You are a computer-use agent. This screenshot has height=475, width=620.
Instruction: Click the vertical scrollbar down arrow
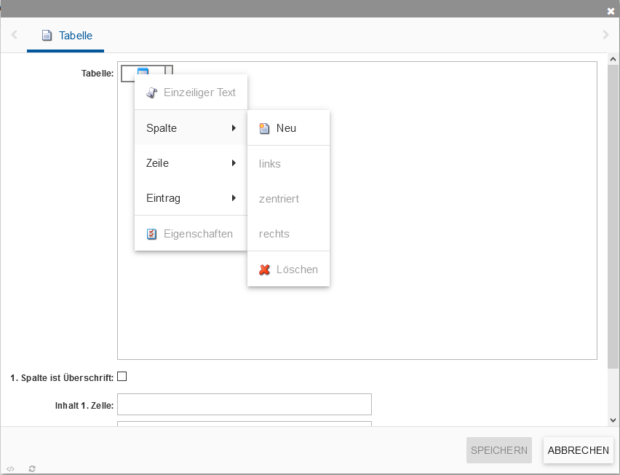(613, 420)
